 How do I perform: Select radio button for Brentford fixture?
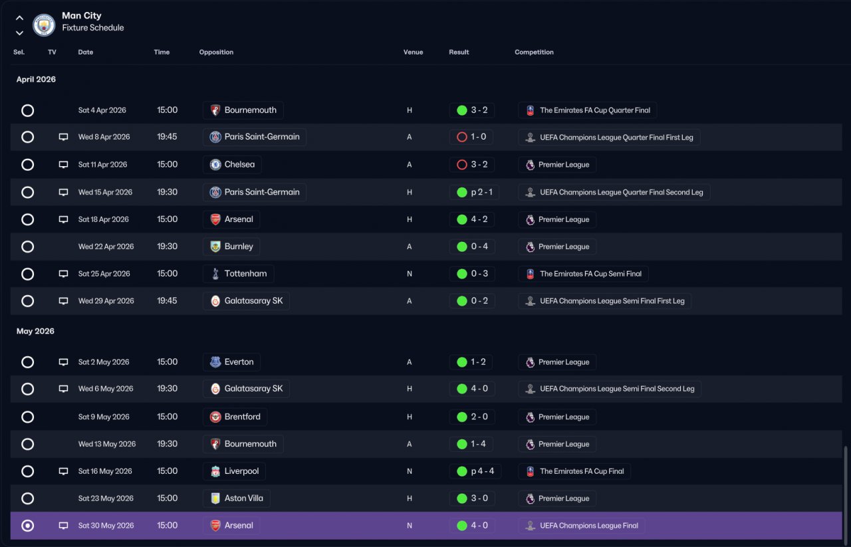click(27, 417)
